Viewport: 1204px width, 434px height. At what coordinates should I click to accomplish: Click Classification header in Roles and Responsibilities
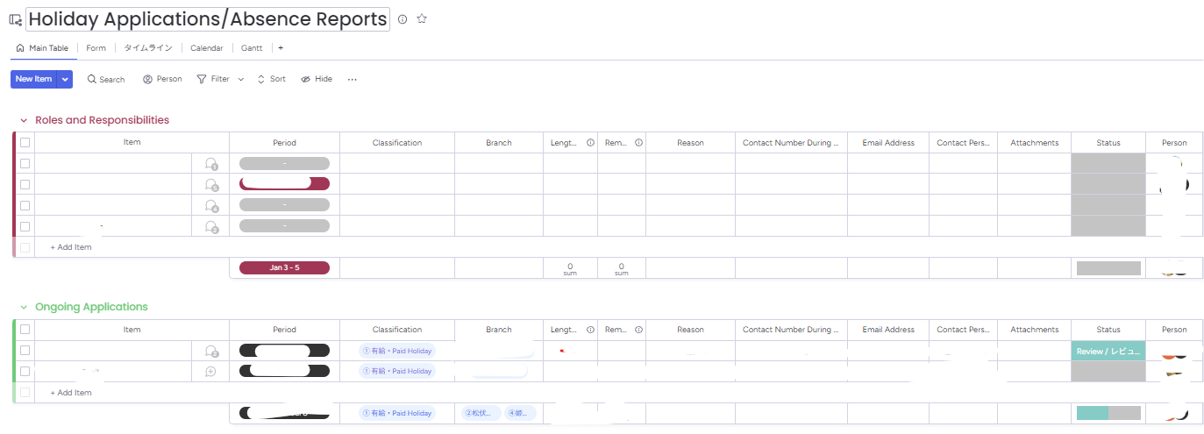(397, 143)
